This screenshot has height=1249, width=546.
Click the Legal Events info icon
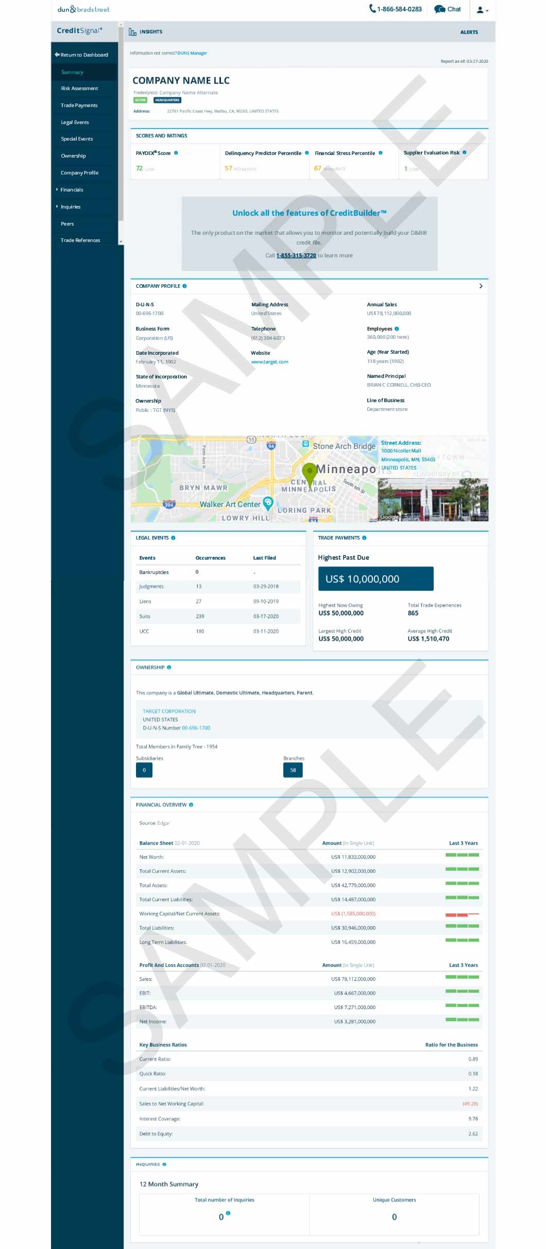pyautogui.click(x=173, y=537)
